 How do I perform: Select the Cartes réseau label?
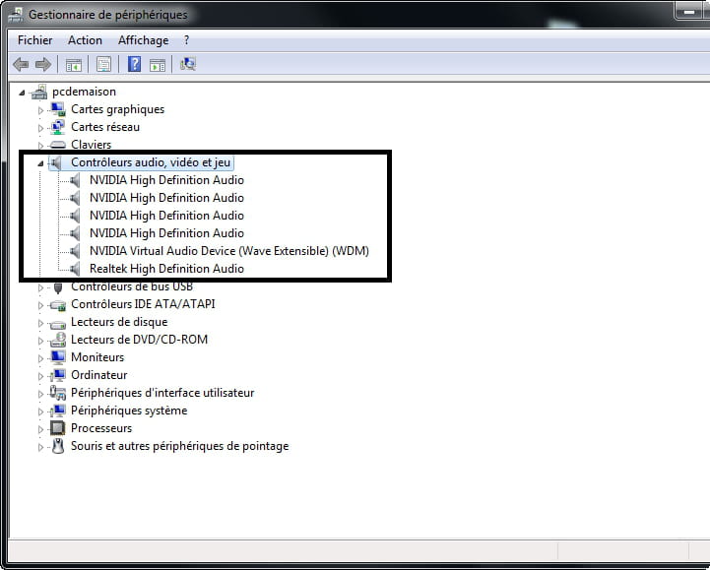[x=105, y=127]
